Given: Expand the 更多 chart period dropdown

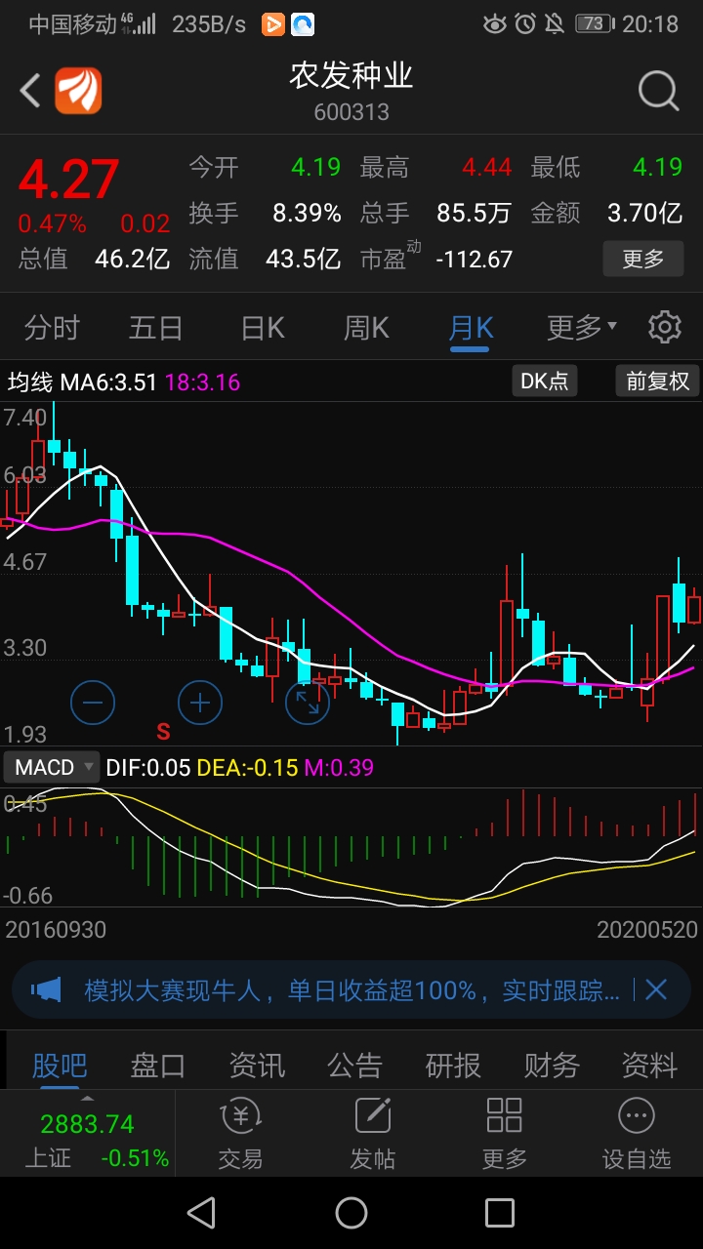Looking at the screenshot, I should (x=582, y=328).
